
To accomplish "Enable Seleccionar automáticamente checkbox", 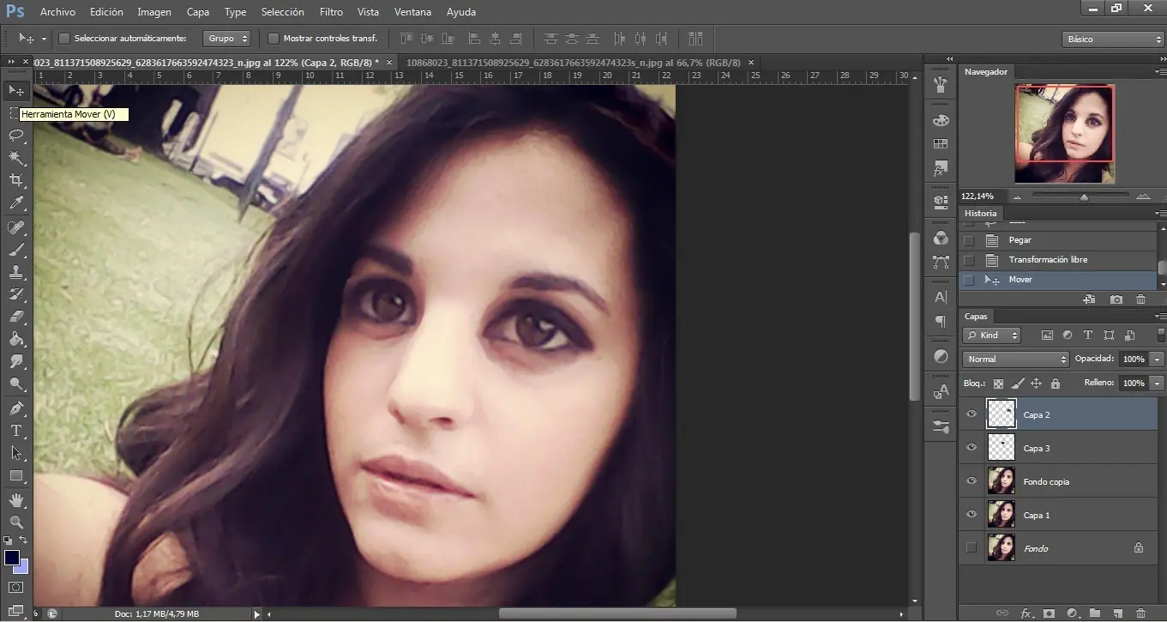I will pos(64,39).
